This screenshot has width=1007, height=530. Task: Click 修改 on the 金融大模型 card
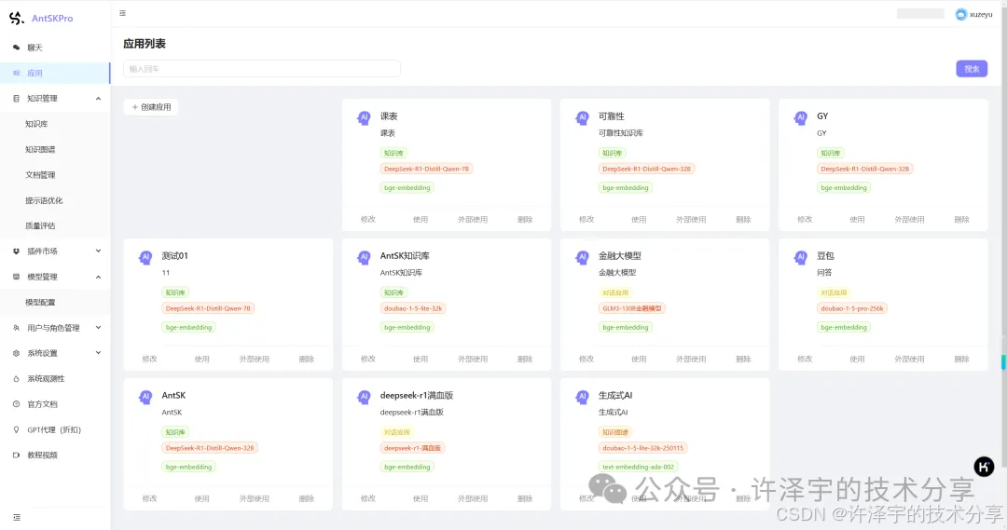click(x=586, y=360)
